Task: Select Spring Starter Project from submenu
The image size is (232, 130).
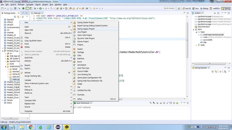Action: (86, 23)
